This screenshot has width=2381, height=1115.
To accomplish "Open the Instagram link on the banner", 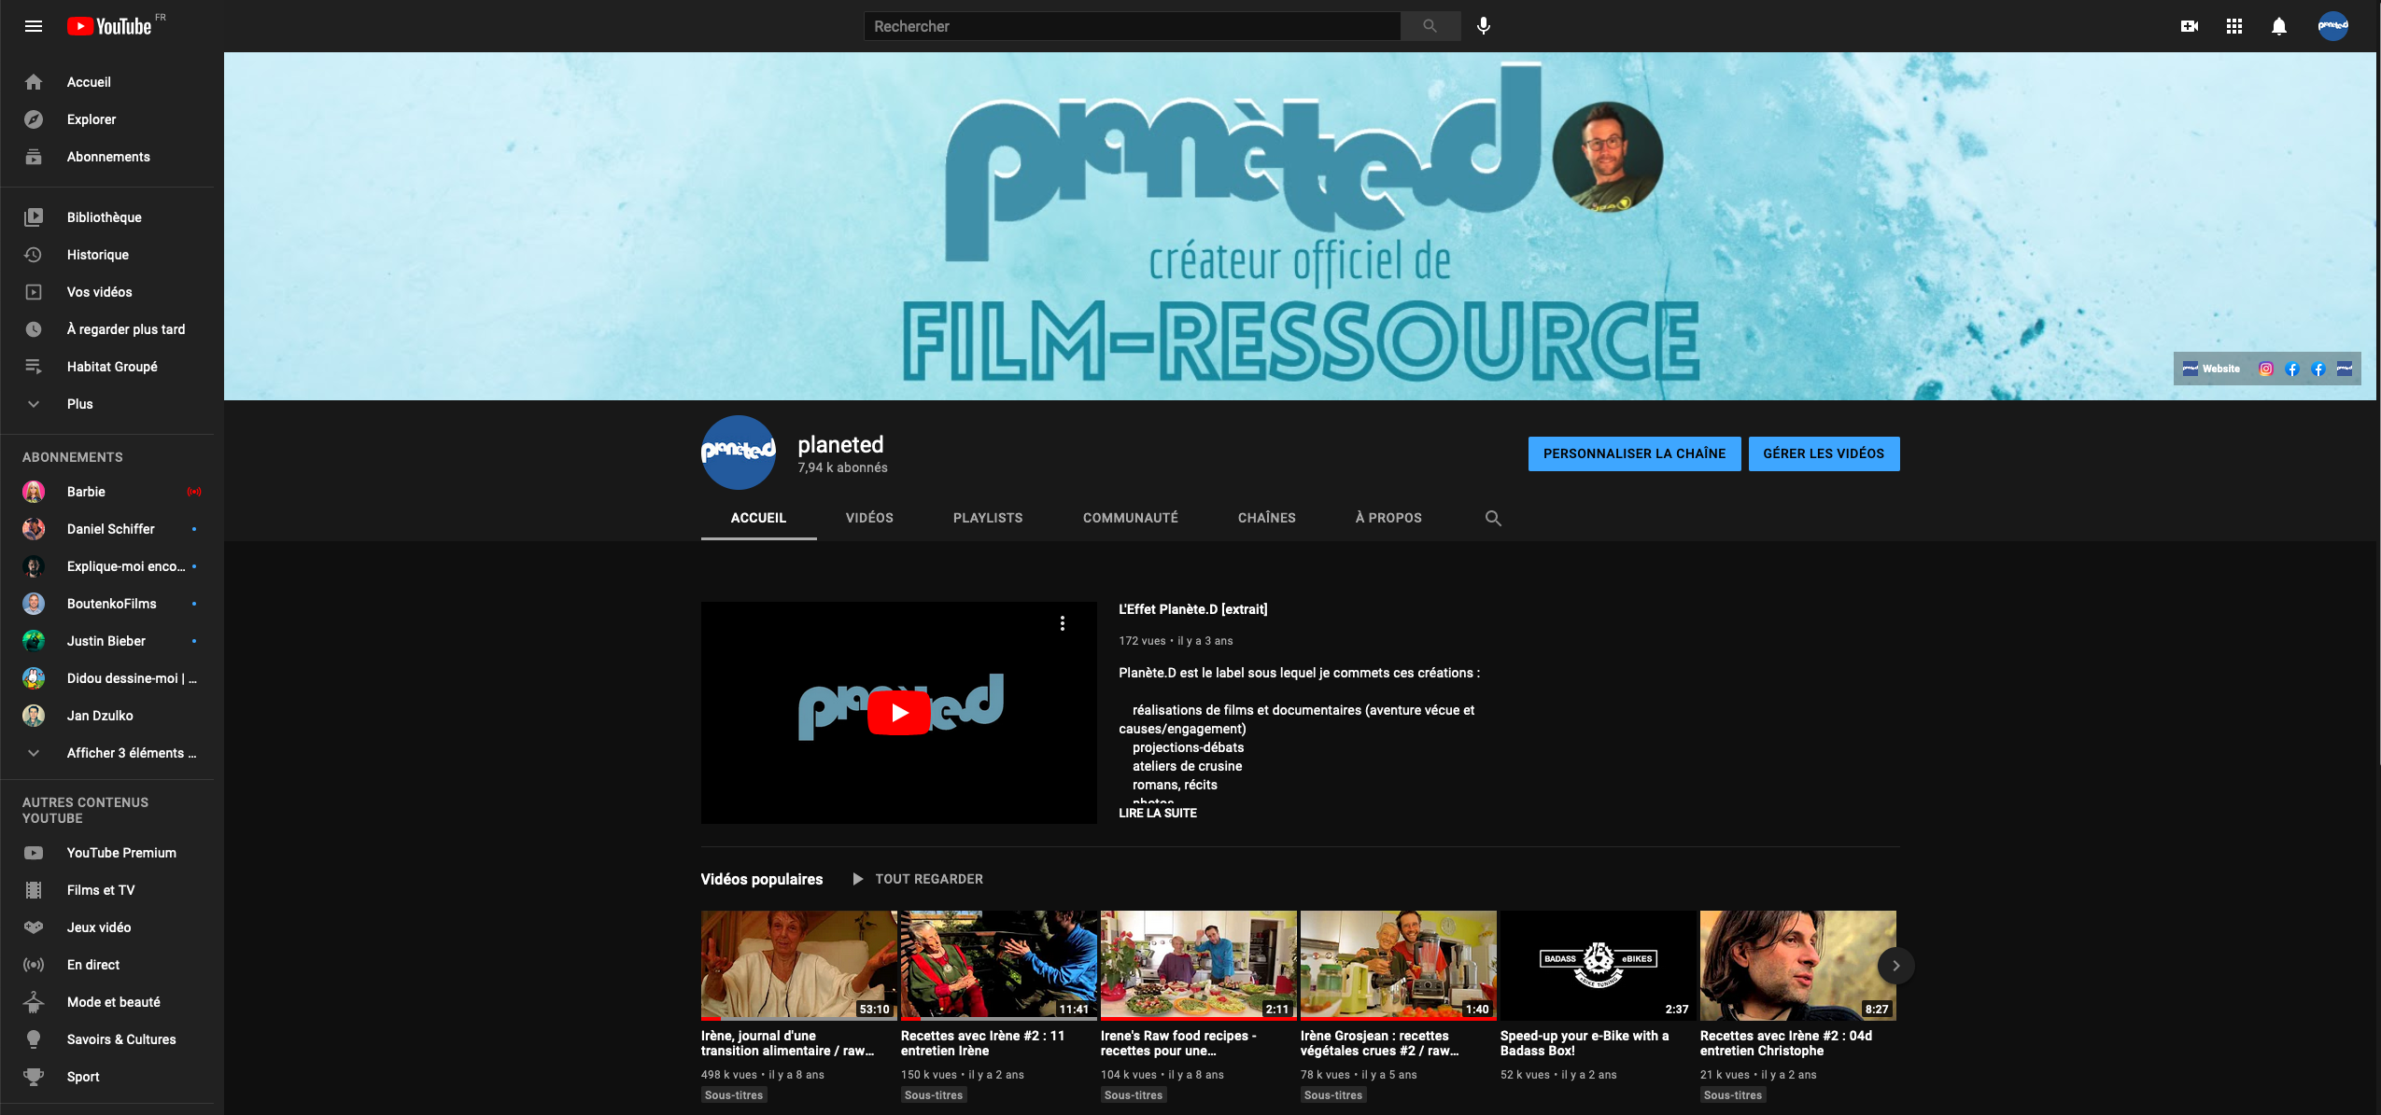I will [2265, 369].
